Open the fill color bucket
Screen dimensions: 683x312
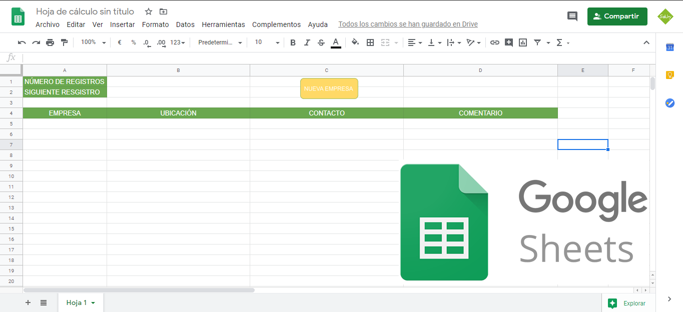355,42
